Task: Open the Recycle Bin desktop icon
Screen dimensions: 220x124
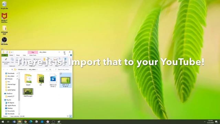Action: (x=4, y=5)
